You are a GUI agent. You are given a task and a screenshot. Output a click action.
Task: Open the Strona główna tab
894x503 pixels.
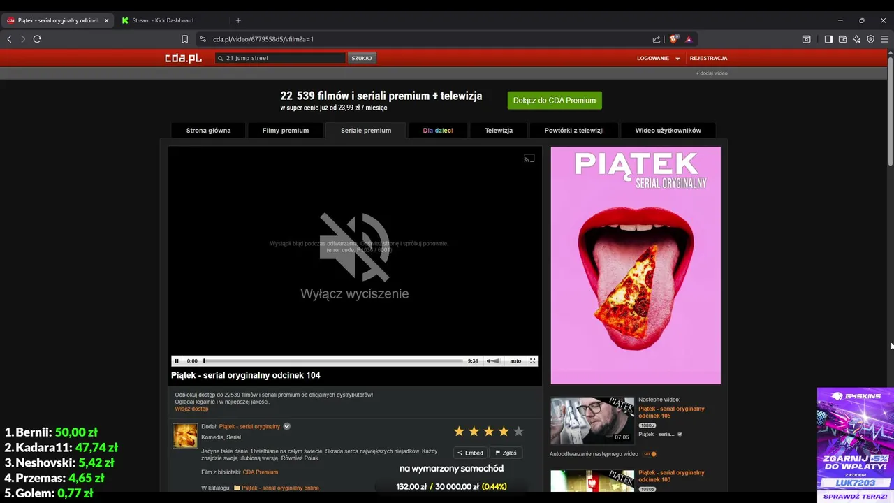pyautogui.click(x=208, y=131)
